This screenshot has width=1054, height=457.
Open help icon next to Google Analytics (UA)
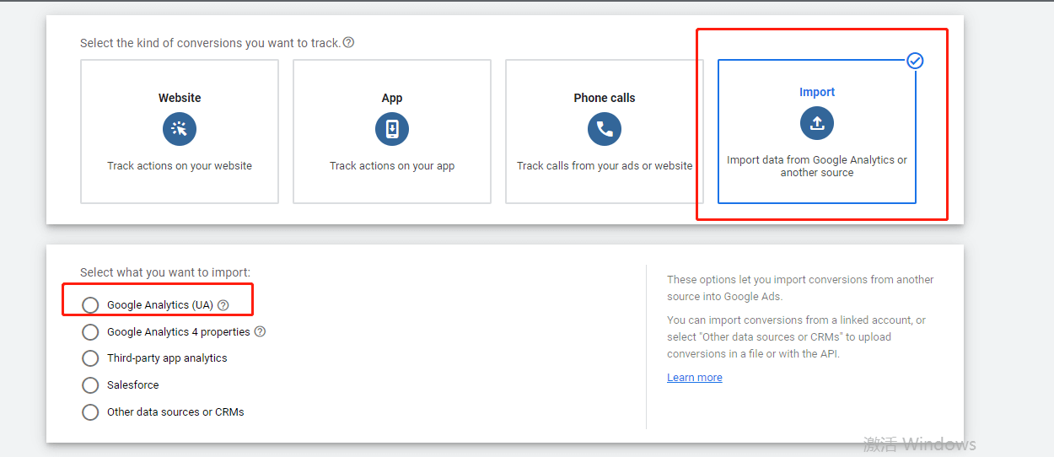[223, 305]
